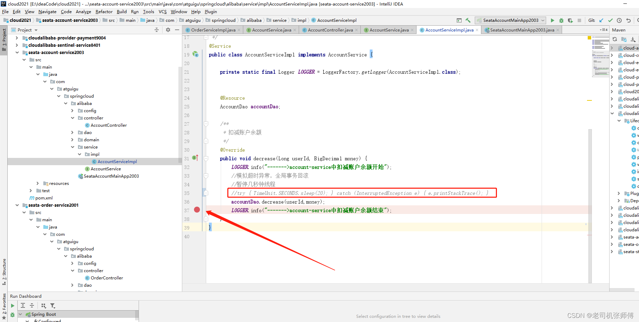Expand cloudalibaba-sentinel-service8401 module
Viewport: 639px width, 322px height.
click(17, 45)
